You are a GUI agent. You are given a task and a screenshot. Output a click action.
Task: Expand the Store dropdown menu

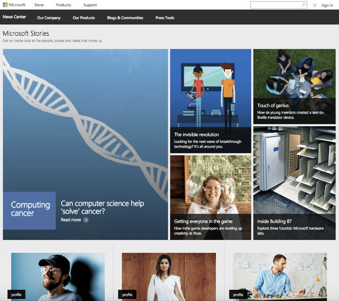click(x=39, y=5)
